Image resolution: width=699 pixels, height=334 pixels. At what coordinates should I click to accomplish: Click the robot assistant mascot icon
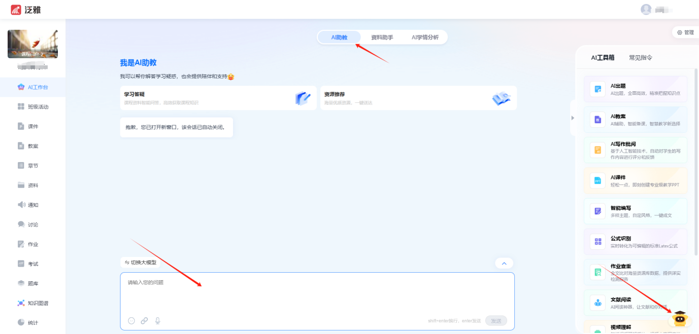click(679, 318)
